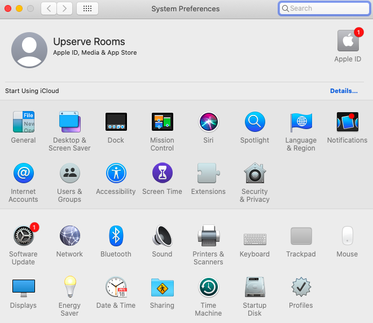Open the Accessibility pane
Image resolution: width=373 pixels, height=323 pixels.
(x=116, y=174)
